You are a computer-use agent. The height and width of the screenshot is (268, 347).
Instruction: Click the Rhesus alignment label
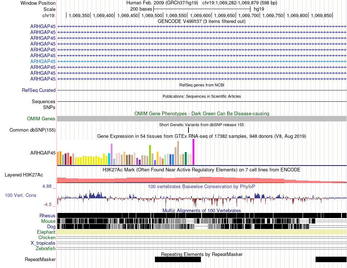tap(47, 215)
